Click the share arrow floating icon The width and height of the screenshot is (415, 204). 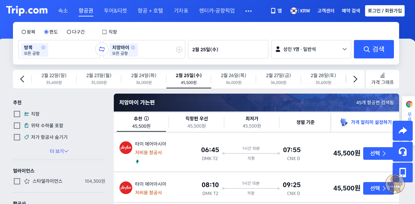[402, 131]
